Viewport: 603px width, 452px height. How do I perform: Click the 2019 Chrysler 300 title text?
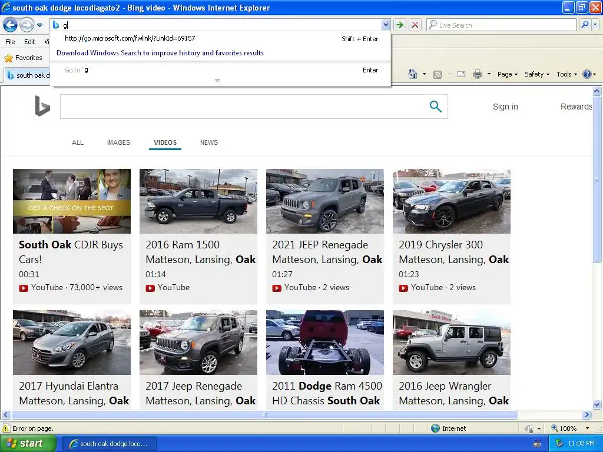(x=454, y=252)
